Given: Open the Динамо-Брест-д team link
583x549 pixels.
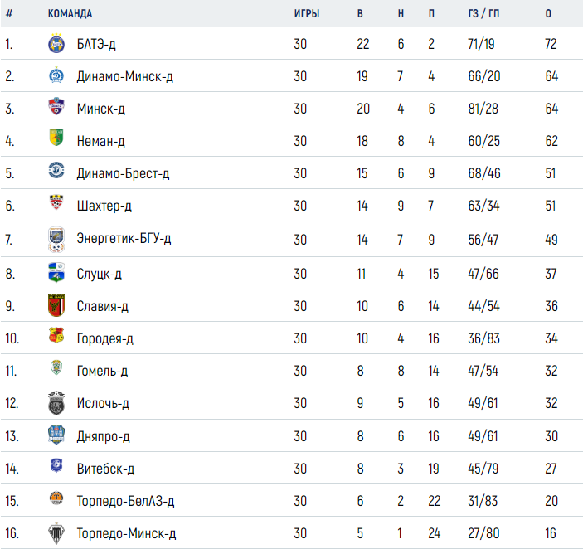Looking at the screenshot, I should click(x=123, y=173).
